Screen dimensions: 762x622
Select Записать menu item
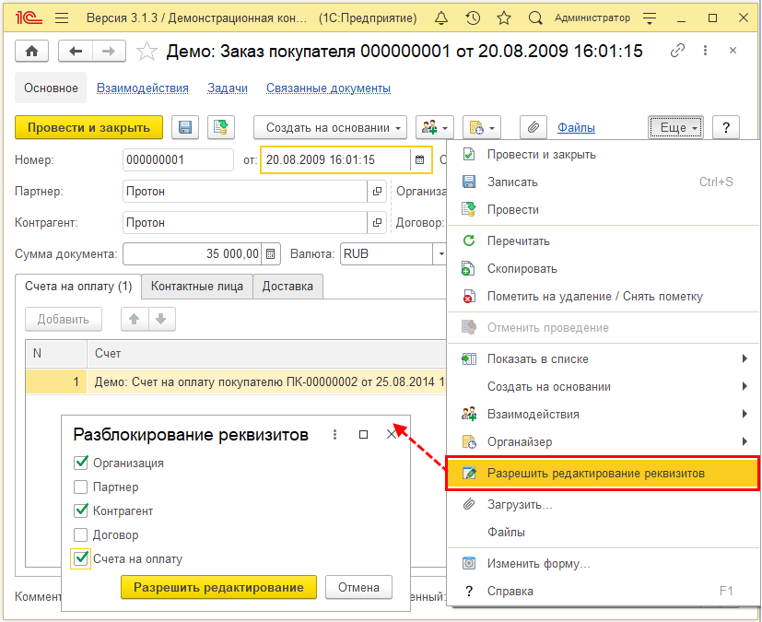(x=603, y=182)
